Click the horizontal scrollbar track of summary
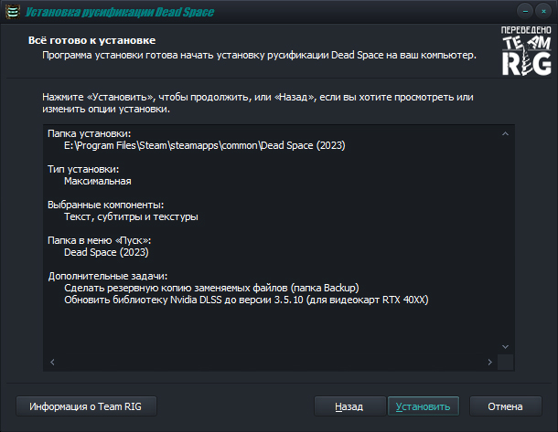 [270, 363]
